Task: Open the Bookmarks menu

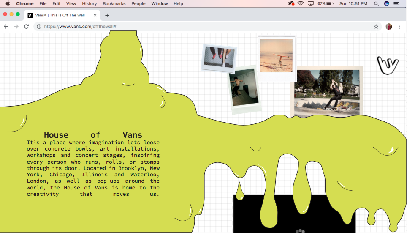Action: [x=114, y=4]
